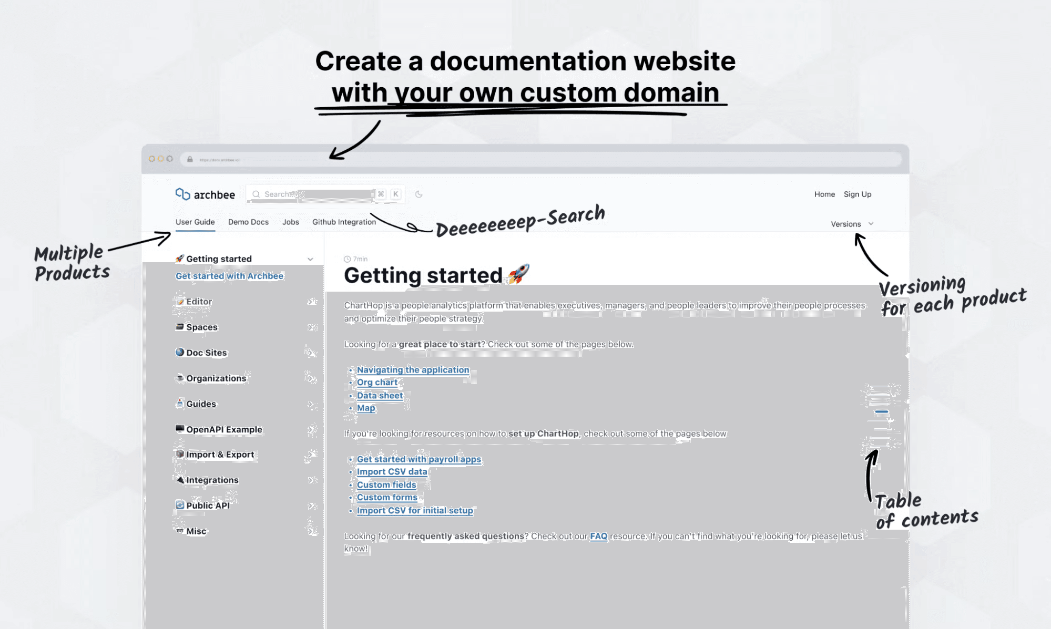Click the lock icon in address bar

pyautogui.click(x=190, y=159)
